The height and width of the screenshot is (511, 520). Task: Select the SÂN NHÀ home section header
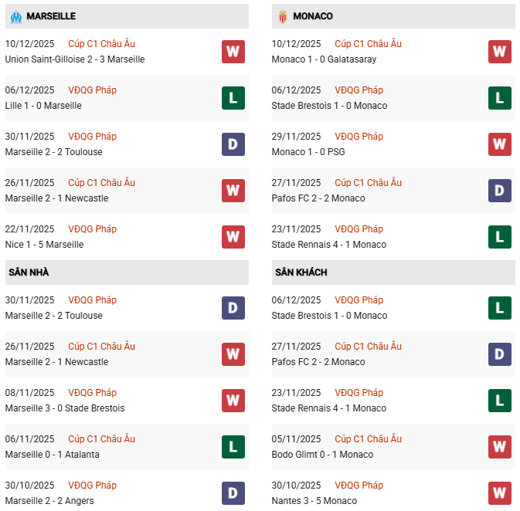point(29,272)
